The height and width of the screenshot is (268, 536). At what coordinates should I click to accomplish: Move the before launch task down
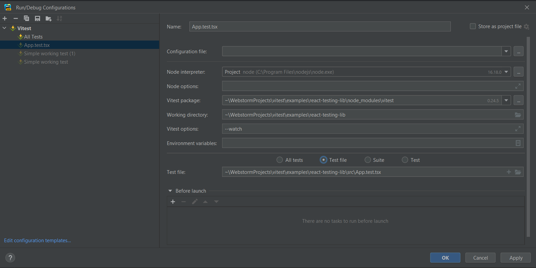pyautogui.click(x=216, y=202)
